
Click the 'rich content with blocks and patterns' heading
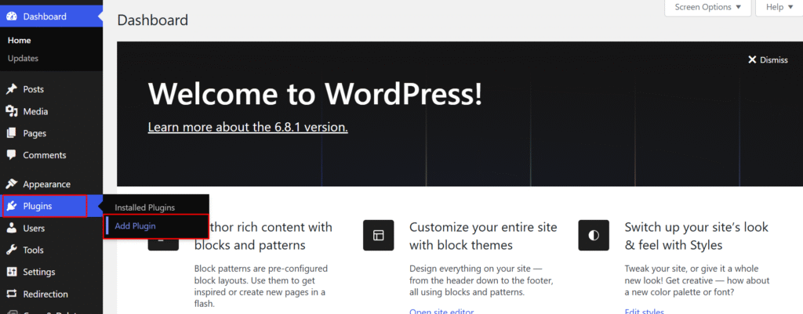click(263, 236)
